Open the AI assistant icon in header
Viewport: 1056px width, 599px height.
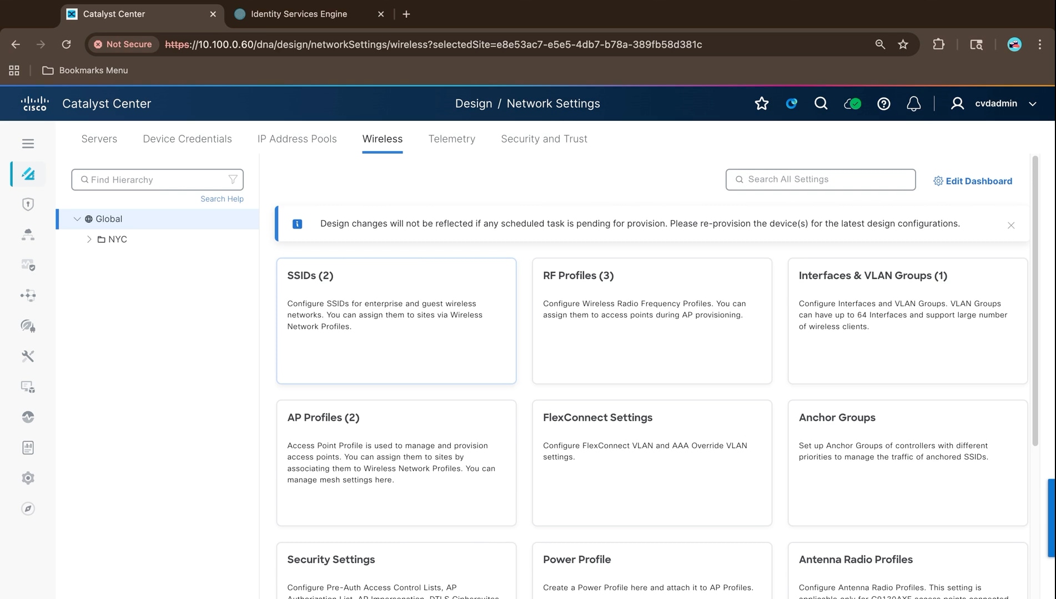[x=792, y=104]
